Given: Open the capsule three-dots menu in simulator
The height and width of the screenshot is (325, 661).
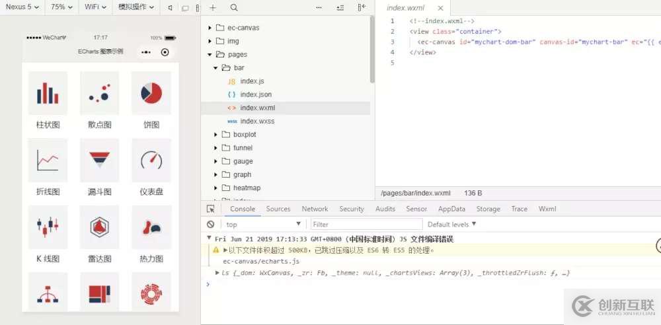Looking at the screenshot, I should 146,52.
